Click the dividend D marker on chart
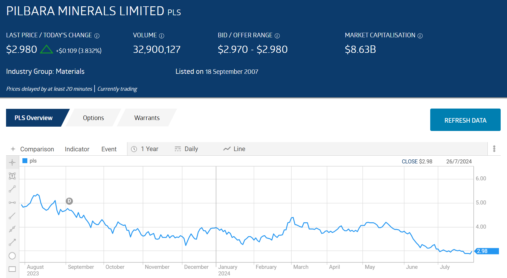 (x=69, y=201)
